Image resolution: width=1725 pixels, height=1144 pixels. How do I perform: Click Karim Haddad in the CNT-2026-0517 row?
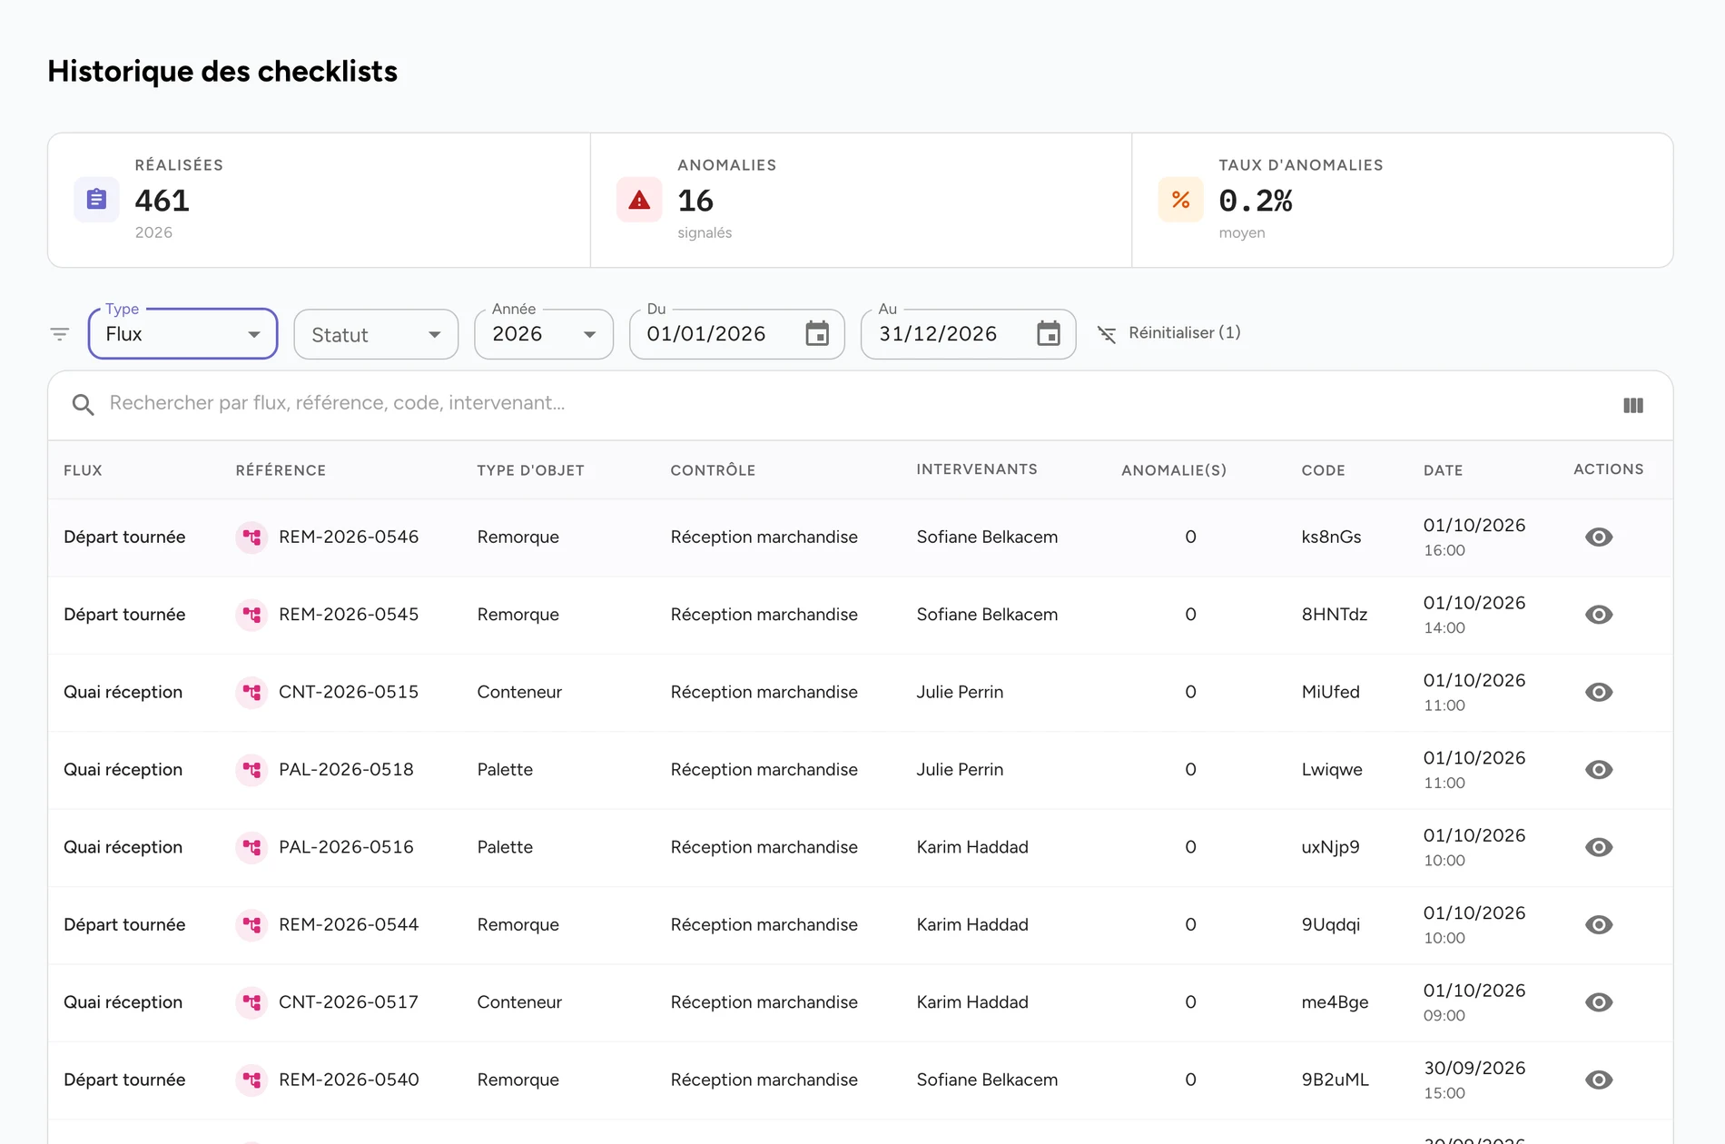(972, 1002)
